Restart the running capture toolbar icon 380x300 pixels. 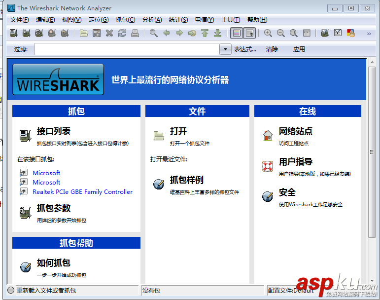click(x=65, y=33)
